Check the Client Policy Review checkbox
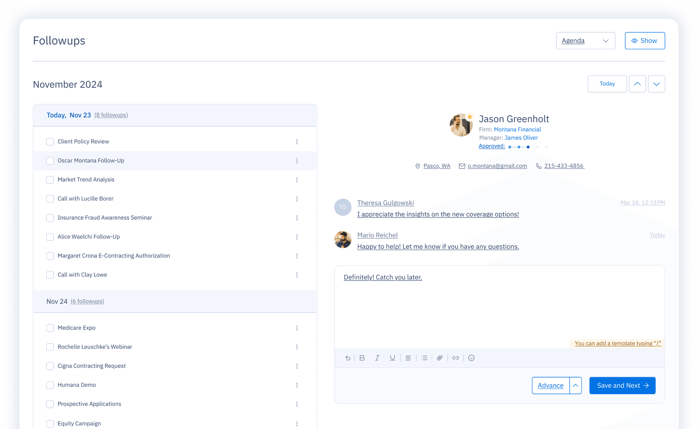The width and height of the screenshot is (698, 429). coord(50,142)
